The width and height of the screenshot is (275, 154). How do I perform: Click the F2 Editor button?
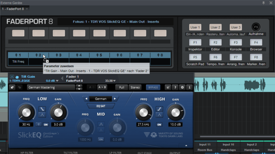215,42
